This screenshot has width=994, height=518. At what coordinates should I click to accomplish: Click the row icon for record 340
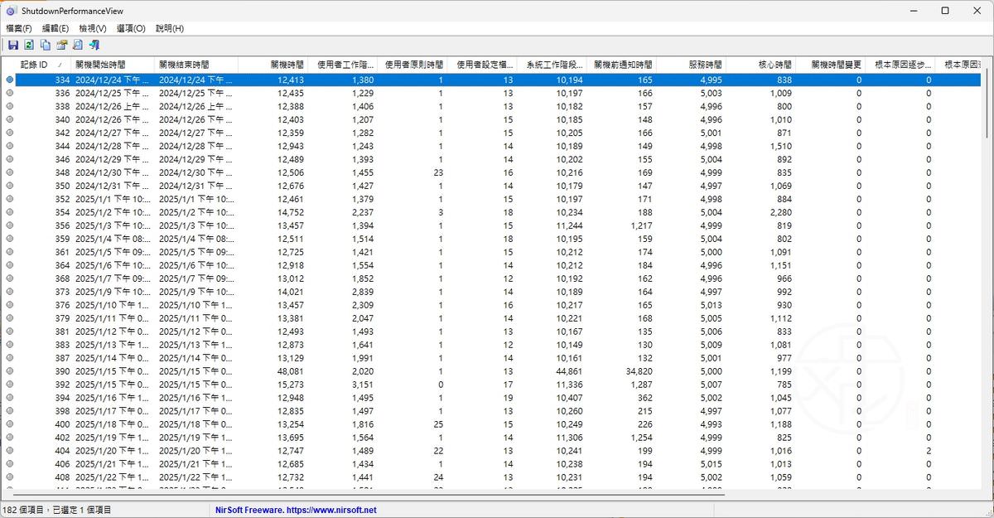[x=9, y=119]
